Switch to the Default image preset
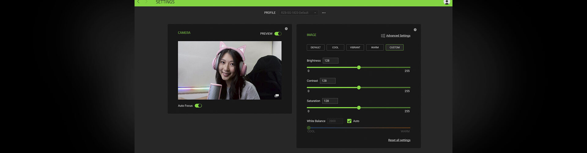This screenshot has width=587, height=153. [316, 47]
